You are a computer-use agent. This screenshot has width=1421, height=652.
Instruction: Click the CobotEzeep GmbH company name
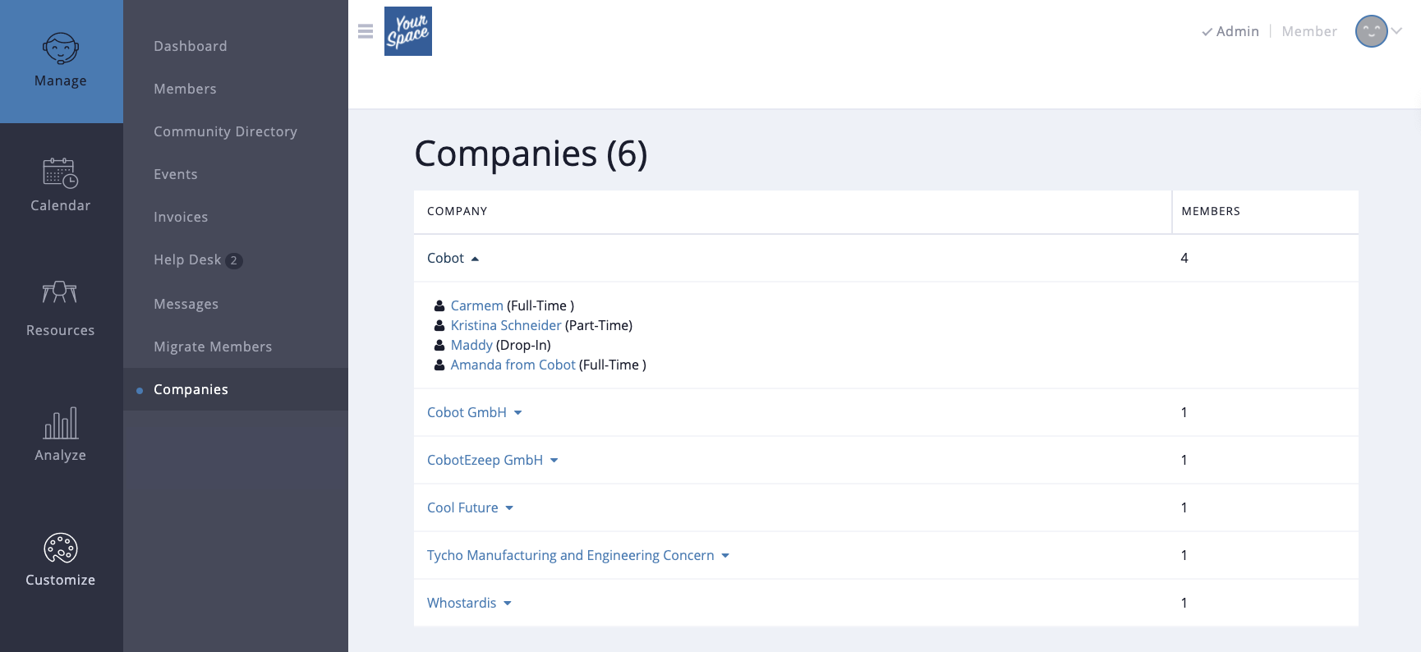click(x=485, y=460)
